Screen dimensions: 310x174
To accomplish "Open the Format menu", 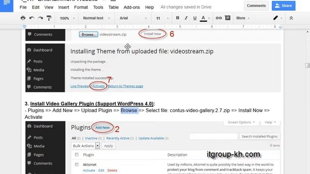I will tap(81, 7).
